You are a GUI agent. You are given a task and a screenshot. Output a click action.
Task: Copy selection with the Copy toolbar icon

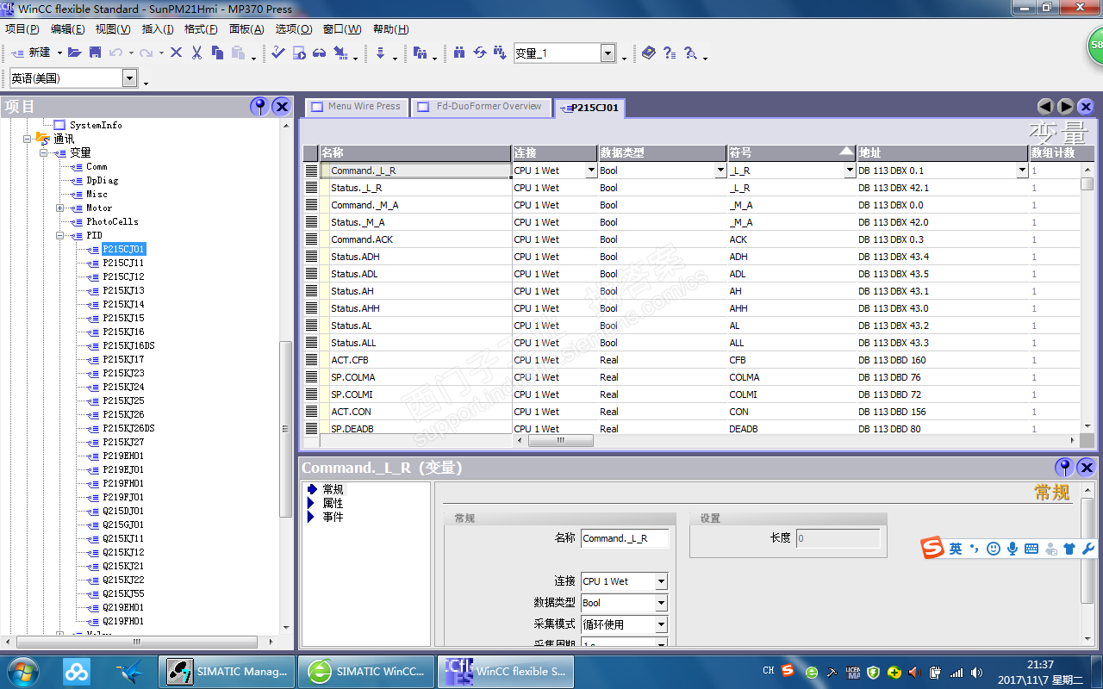click(216, 53)
